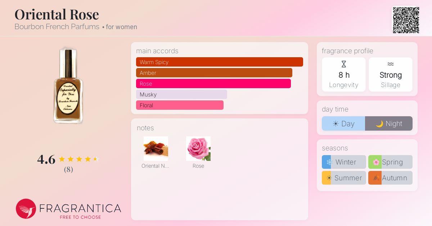The height and width of the screenshot is (226, 432).
Task: Open the Rose note thumbnail
Action: [x=198, y=149]
